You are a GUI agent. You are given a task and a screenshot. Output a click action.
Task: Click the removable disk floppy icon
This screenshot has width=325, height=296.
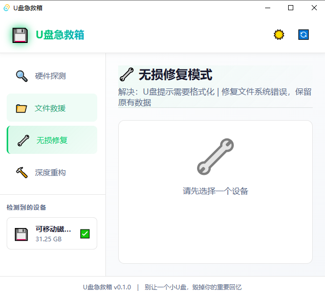[21, 234]
